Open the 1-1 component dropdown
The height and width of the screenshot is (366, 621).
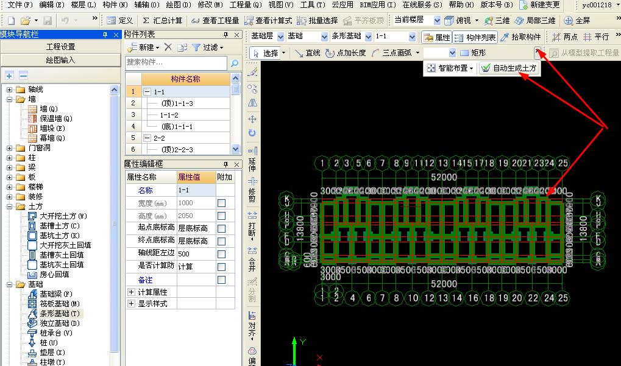413,37
